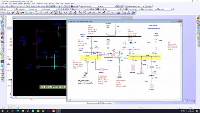The image size is (200, 113).
Task: Select the Optimal Power Flow 'P' mode icon
Action: [47, 13]
